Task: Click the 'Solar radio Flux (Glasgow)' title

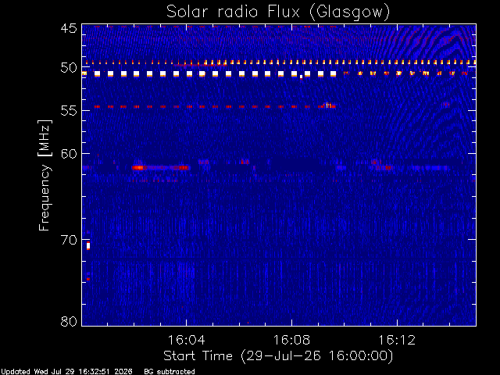Action: click(x=278, y=12)
